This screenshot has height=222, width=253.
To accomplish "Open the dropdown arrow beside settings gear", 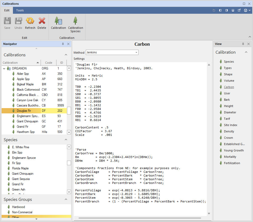I will pos(250,10).
